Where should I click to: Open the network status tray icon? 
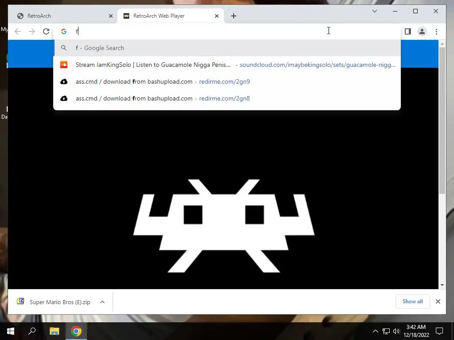click(386, 331)
